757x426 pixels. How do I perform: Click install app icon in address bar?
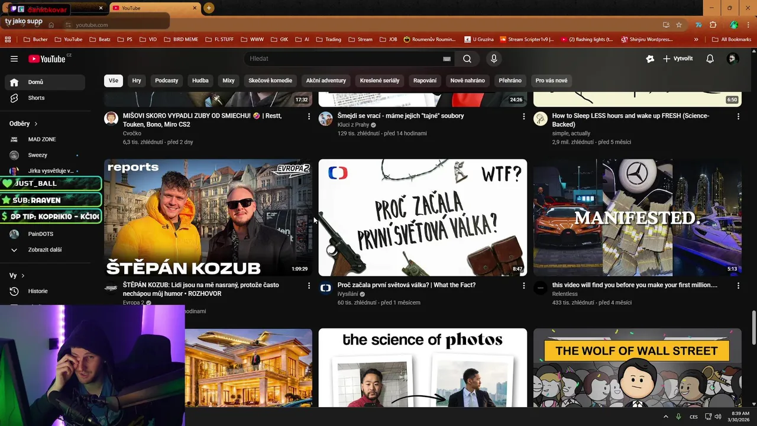point(666,25)
